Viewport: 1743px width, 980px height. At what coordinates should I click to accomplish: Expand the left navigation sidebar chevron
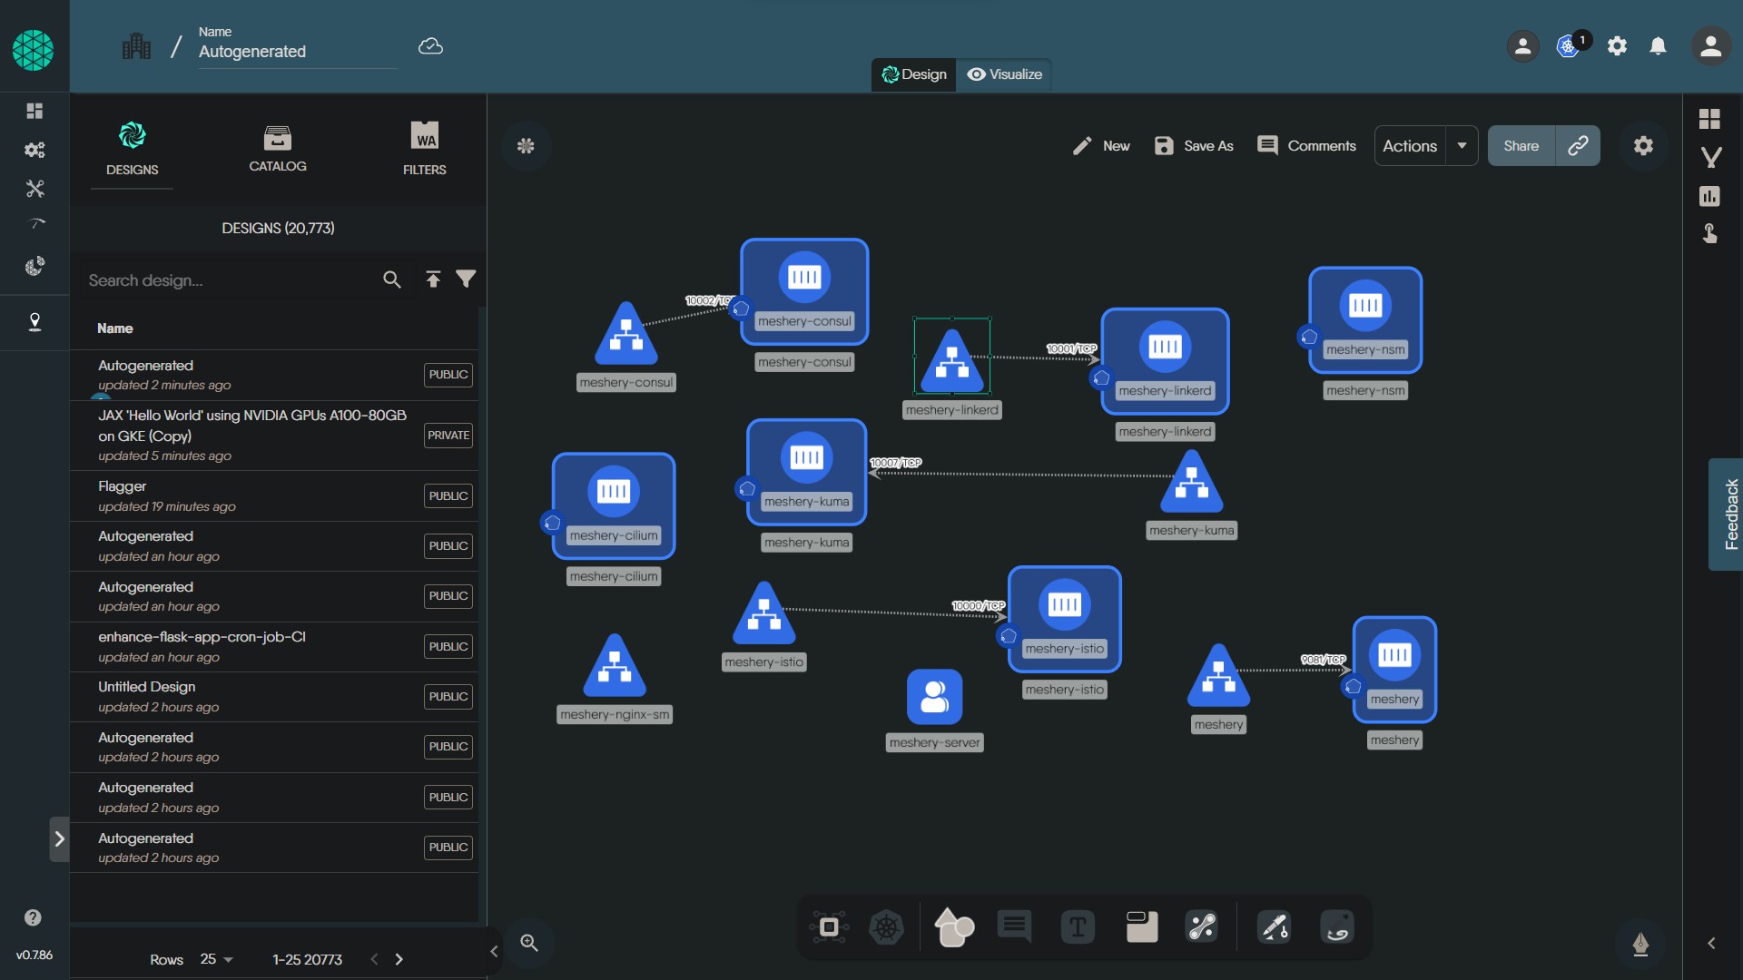[x=59, y=839]
